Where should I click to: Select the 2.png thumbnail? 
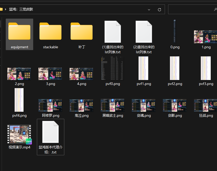coord(19,74)
